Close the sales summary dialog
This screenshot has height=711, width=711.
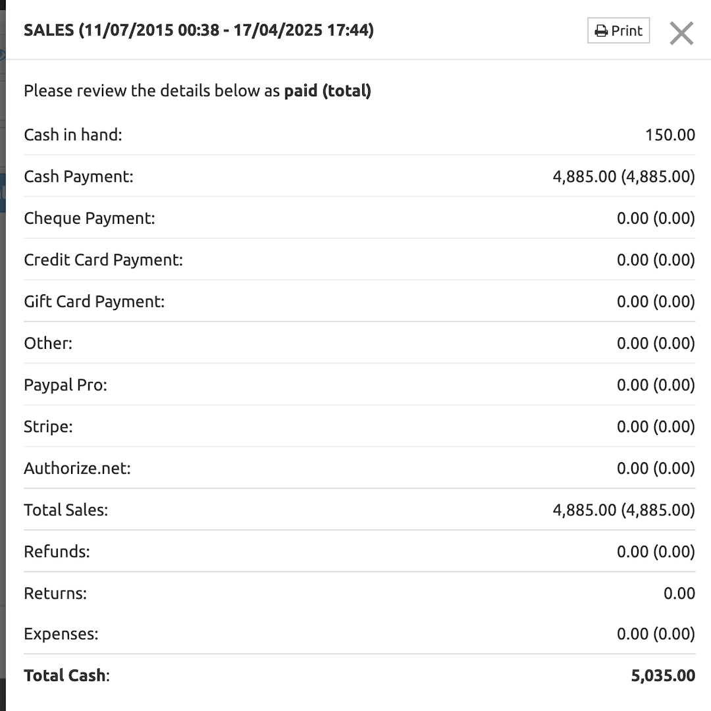coord(681,33)
